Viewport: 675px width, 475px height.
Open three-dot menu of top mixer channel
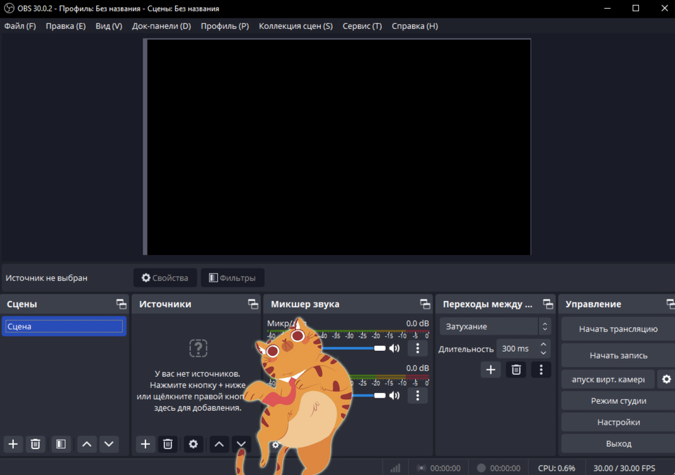417,348
